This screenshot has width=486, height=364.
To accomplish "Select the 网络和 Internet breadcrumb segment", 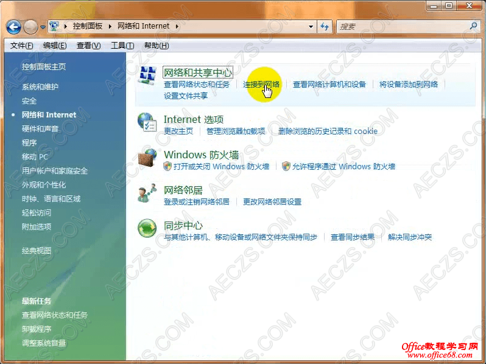I will [143, 26].
